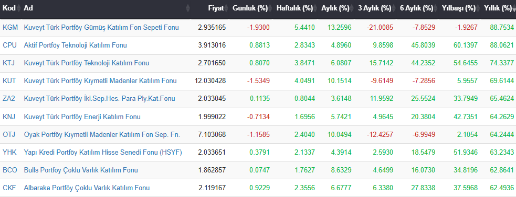Click the KTJ fund code link
Image resolution: width=516 pixels, height=197 pixels.
(8, 63)
